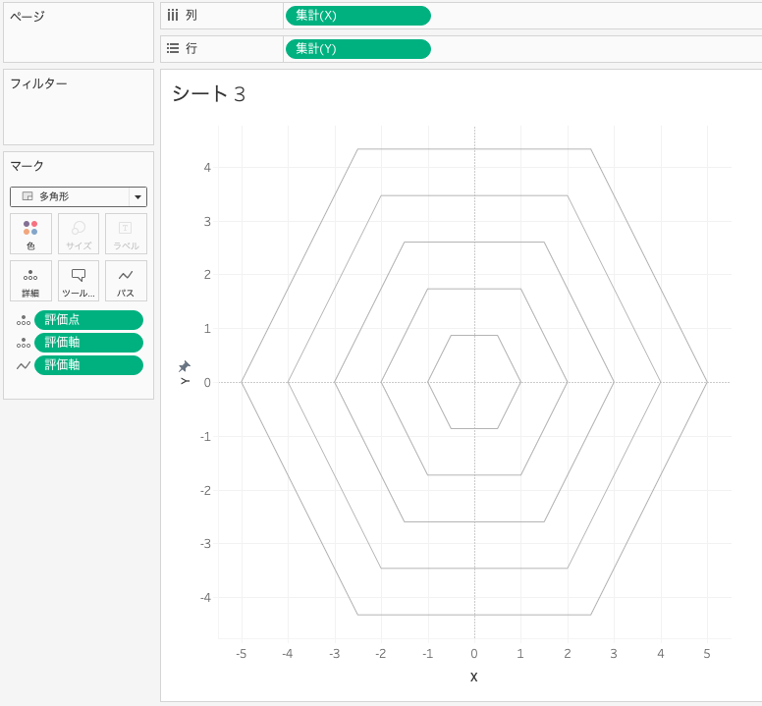Open the 多角形 mark type combo box
Screen dimensions: 762x706
point(71,197)
